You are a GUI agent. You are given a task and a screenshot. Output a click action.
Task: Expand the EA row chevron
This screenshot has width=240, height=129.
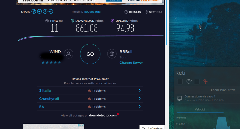point(140,106)
